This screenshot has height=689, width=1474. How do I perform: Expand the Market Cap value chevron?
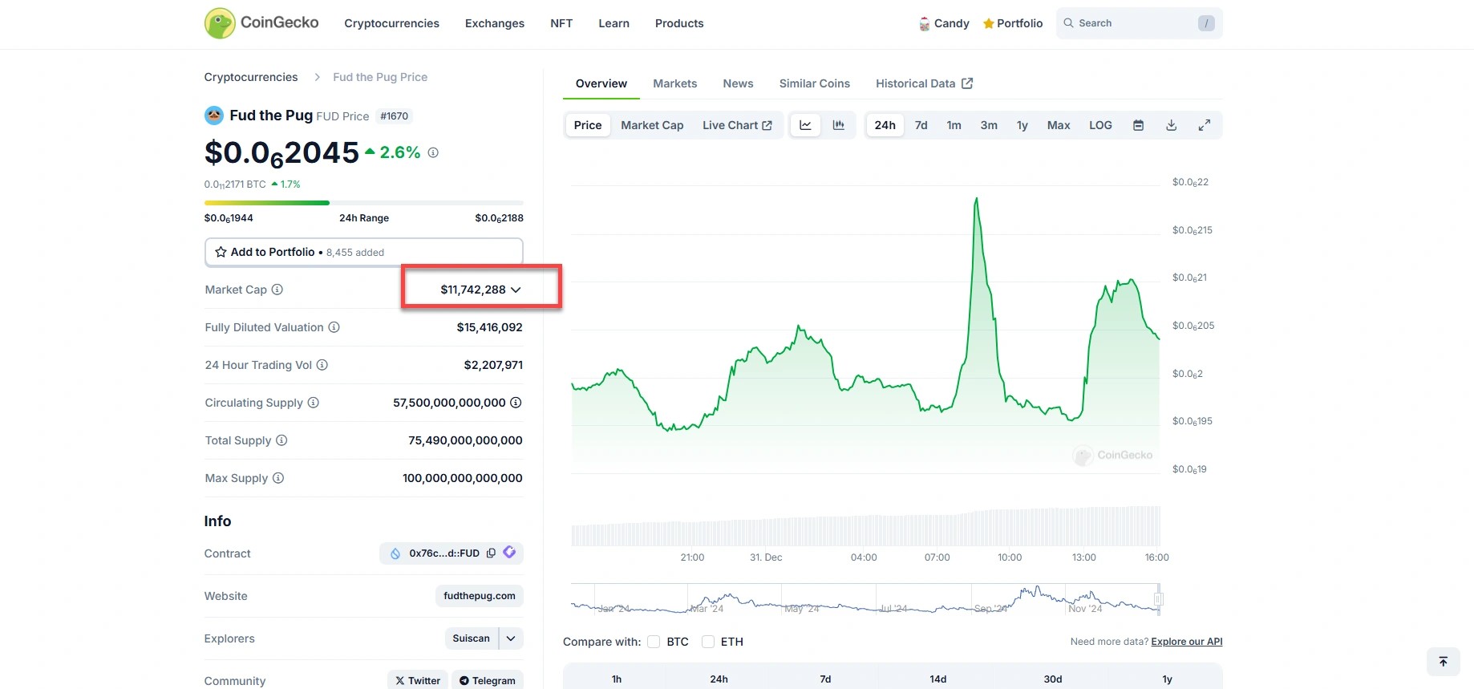click(x=516, y=290)
